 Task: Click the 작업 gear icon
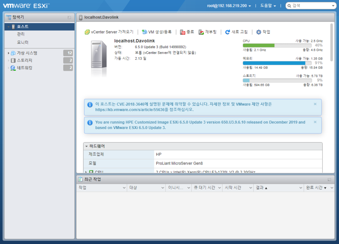pyautogui.click(x=259, y=32)
